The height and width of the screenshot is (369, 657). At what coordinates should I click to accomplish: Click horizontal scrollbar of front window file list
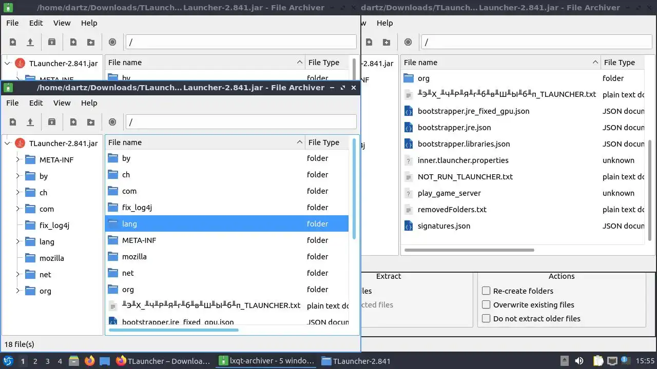pos(173,330)
